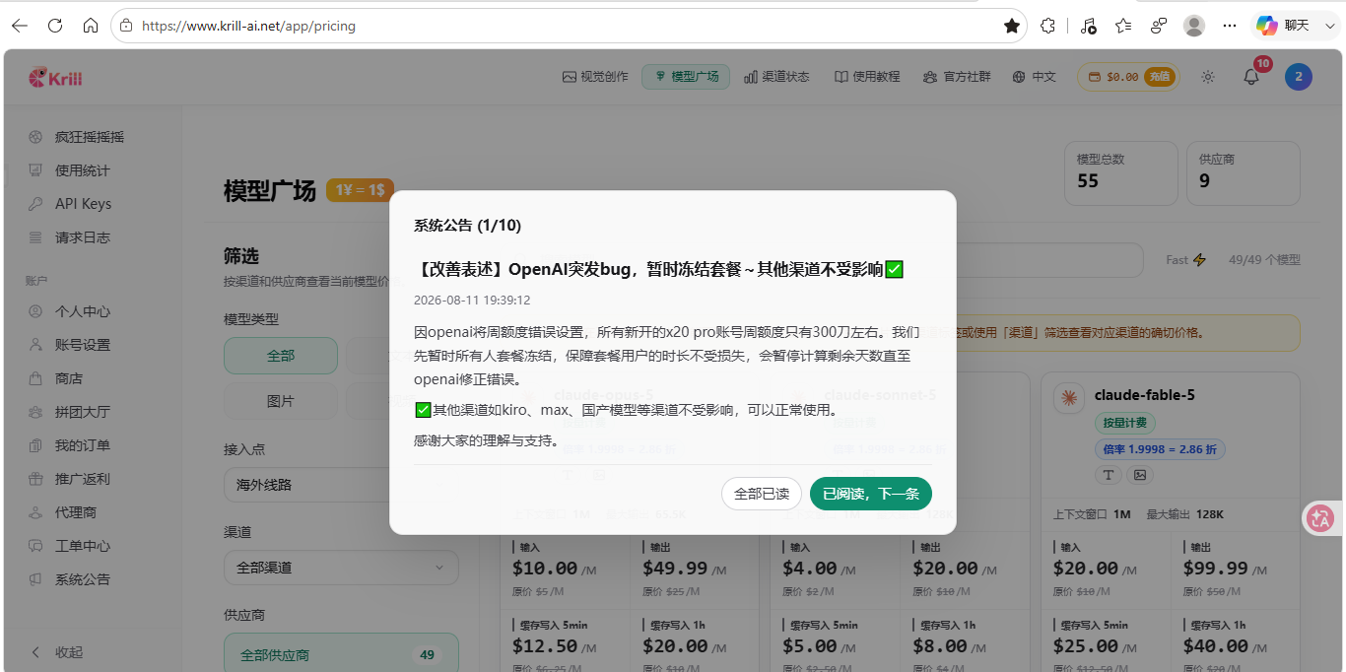Click the claude-fable-5 model name
This screenshot has width=1346, height=672.
[1144, 395]
